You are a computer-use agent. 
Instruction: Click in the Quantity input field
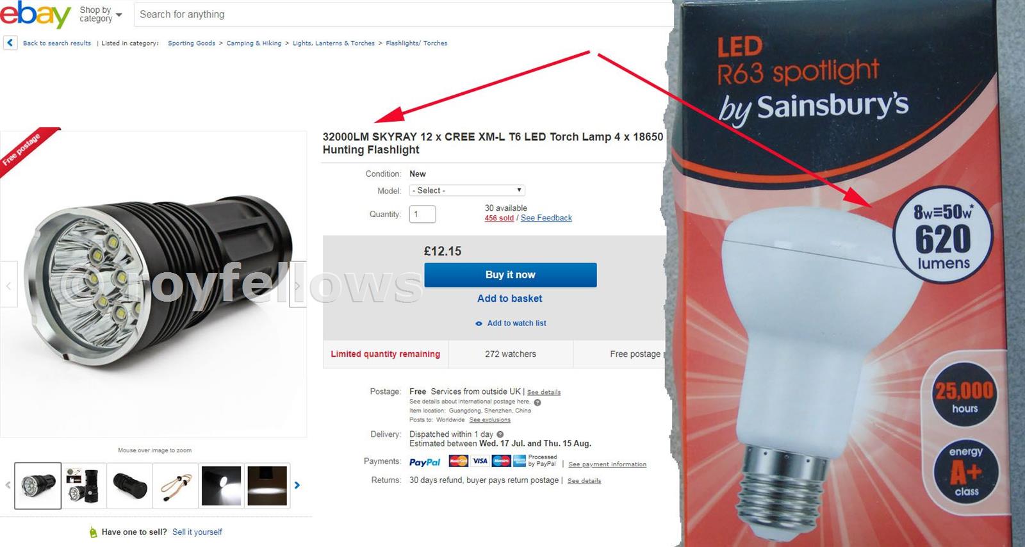pos(423,214)
